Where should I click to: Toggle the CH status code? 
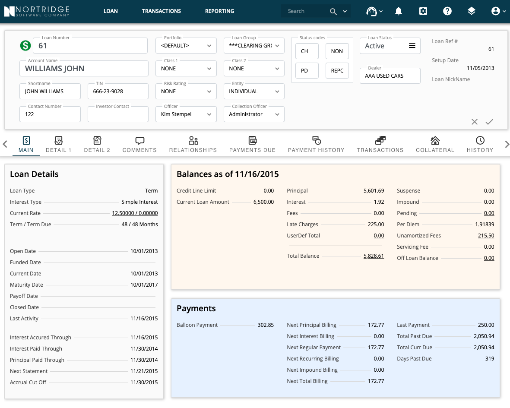pos(307,51)
